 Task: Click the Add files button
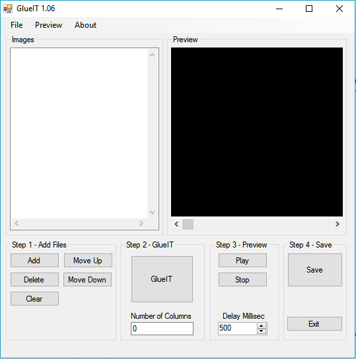tap(34, 260)
